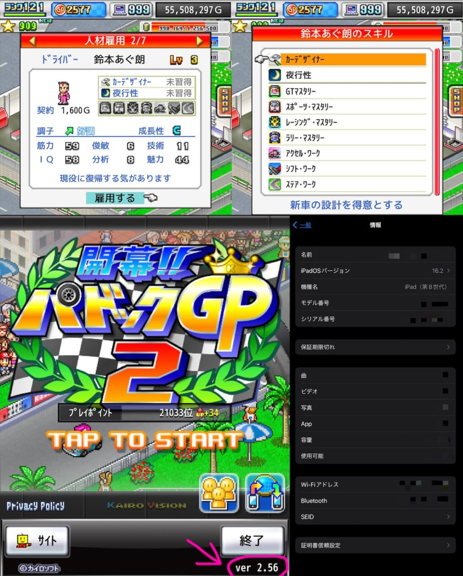Tap the ビデオ row in settings
The width and height of the screenshot is (463, 576).
coord(375,391)
